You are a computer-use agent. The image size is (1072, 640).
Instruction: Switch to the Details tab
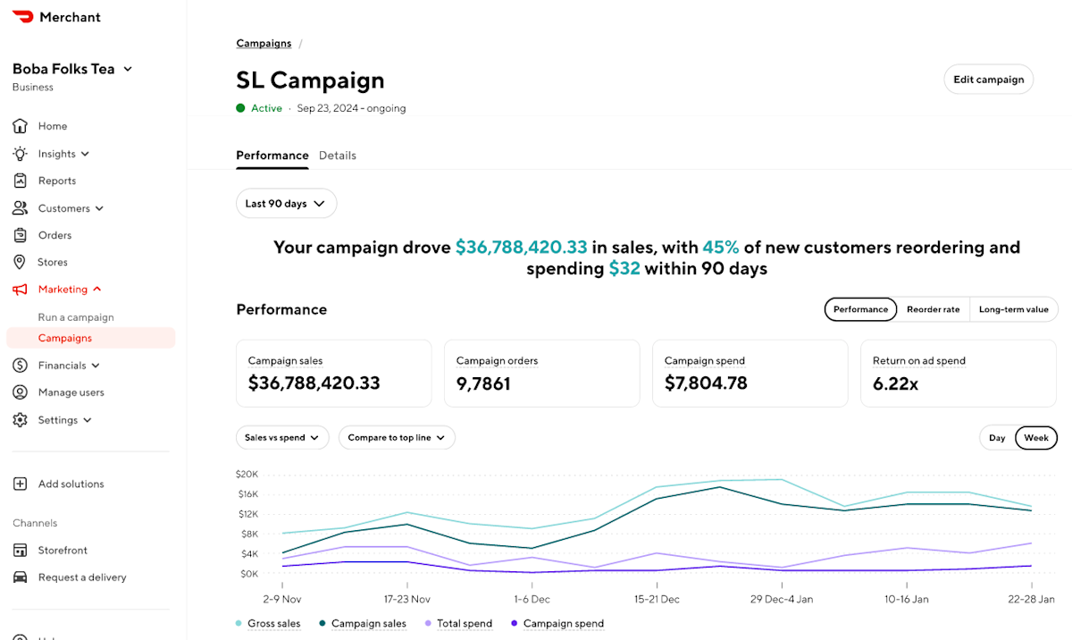(x=338, y=156)
